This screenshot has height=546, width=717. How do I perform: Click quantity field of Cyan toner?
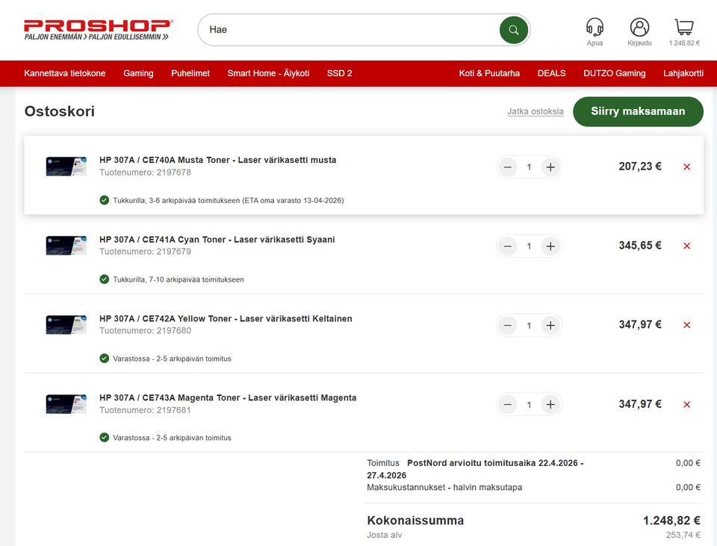click(529, 246)
